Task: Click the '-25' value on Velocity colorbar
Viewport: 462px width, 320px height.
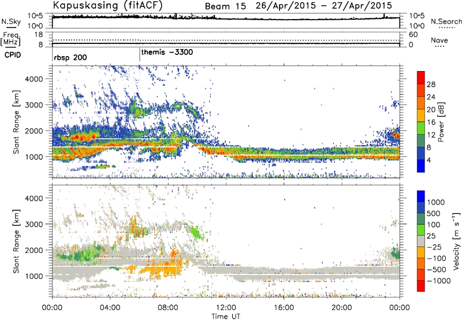Action: click(x=434, y=247)
